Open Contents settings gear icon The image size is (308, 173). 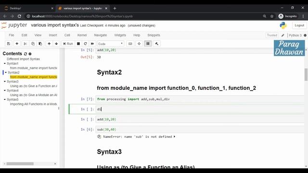(x=30, y=54)
